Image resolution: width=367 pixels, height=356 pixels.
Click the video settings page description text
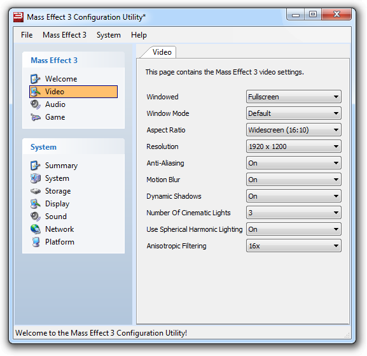coord(225,72)
